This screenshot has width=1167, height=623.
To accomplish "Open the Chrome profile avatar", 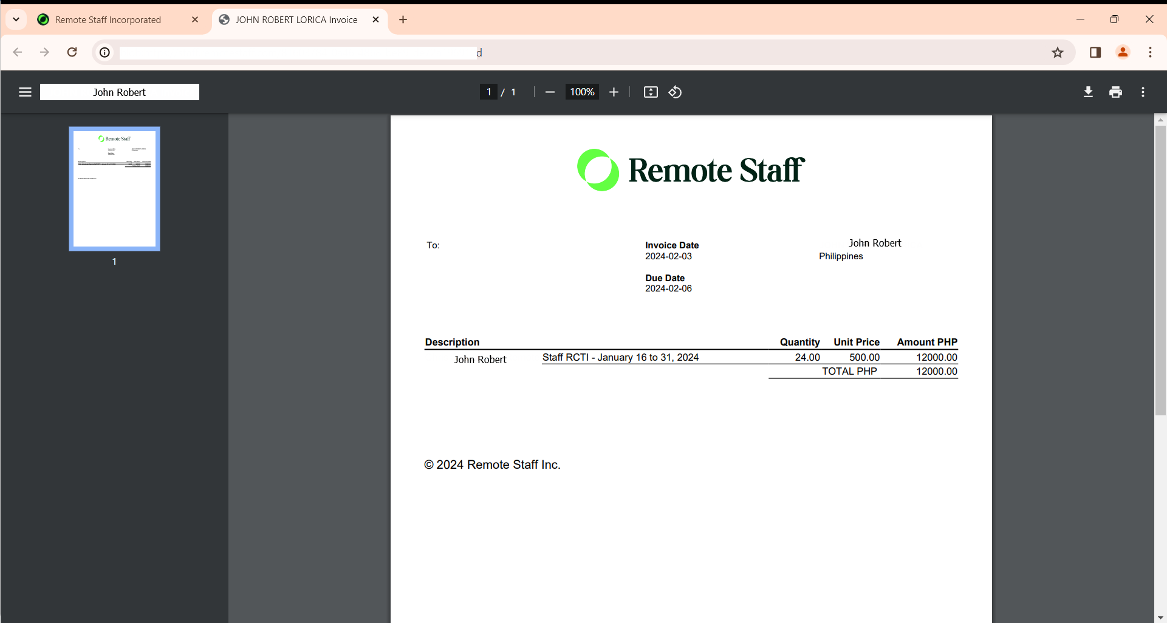I will click(1123, 53).
